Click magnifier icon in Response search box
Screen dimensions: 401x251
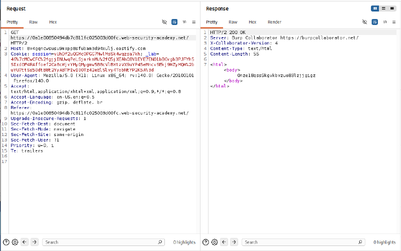[x=360, y=242]
